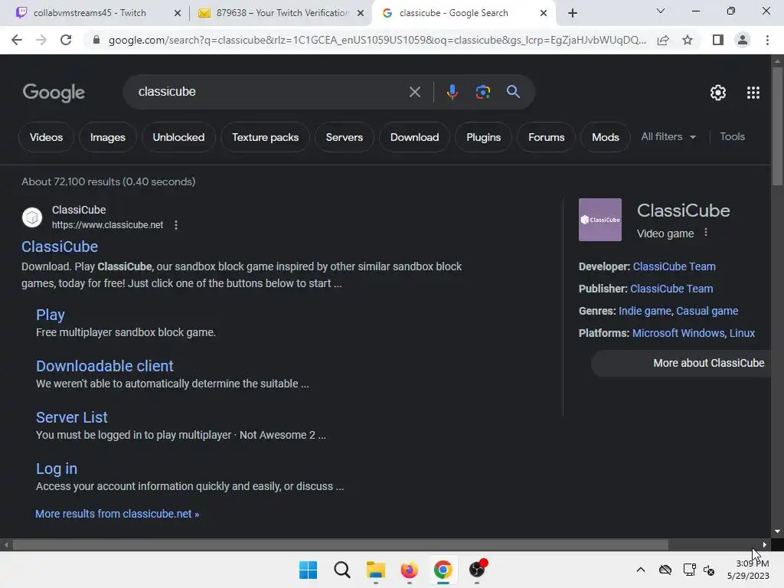
Task: Select the Texture packs filter chip
Action: pos(265,137)
